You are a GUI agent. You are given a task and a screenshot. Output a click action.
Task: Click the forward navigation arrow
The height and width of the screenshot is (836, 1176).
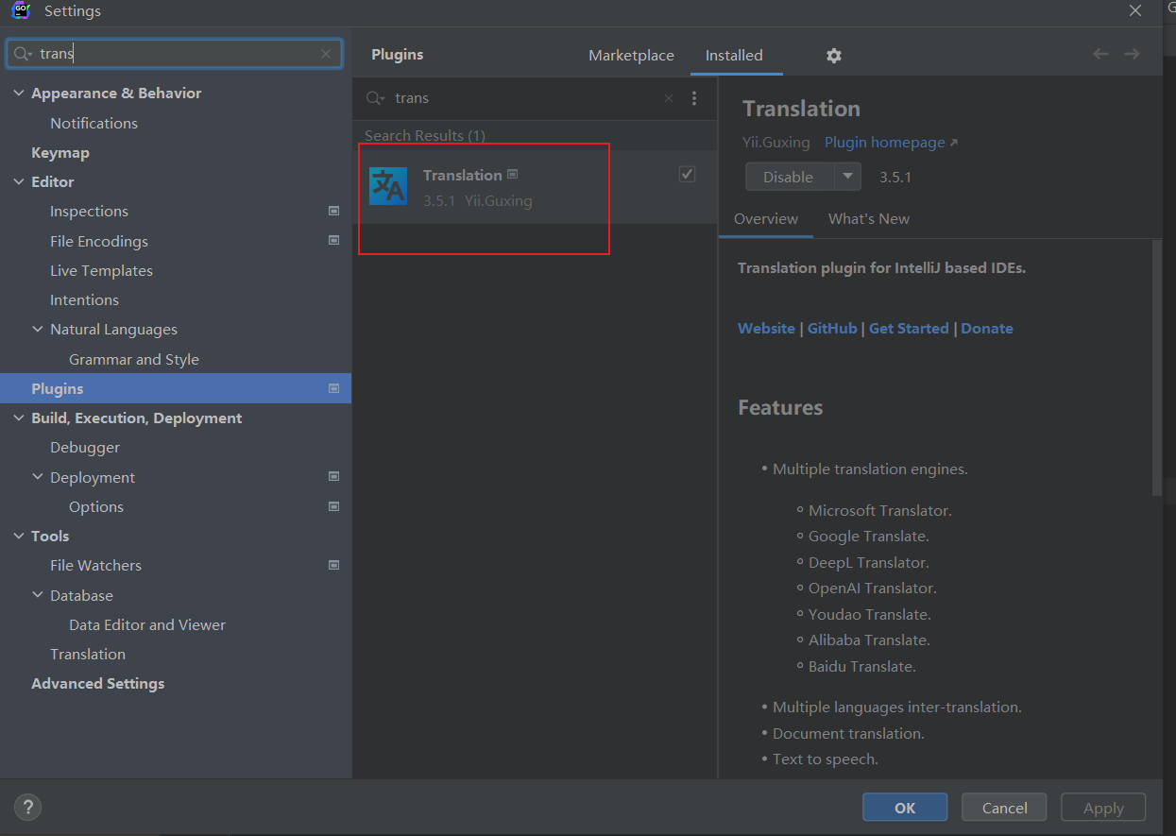pos(1132,55)
